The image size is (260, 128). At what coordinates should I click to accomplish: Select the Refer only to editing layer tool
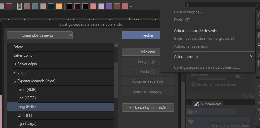218,122
